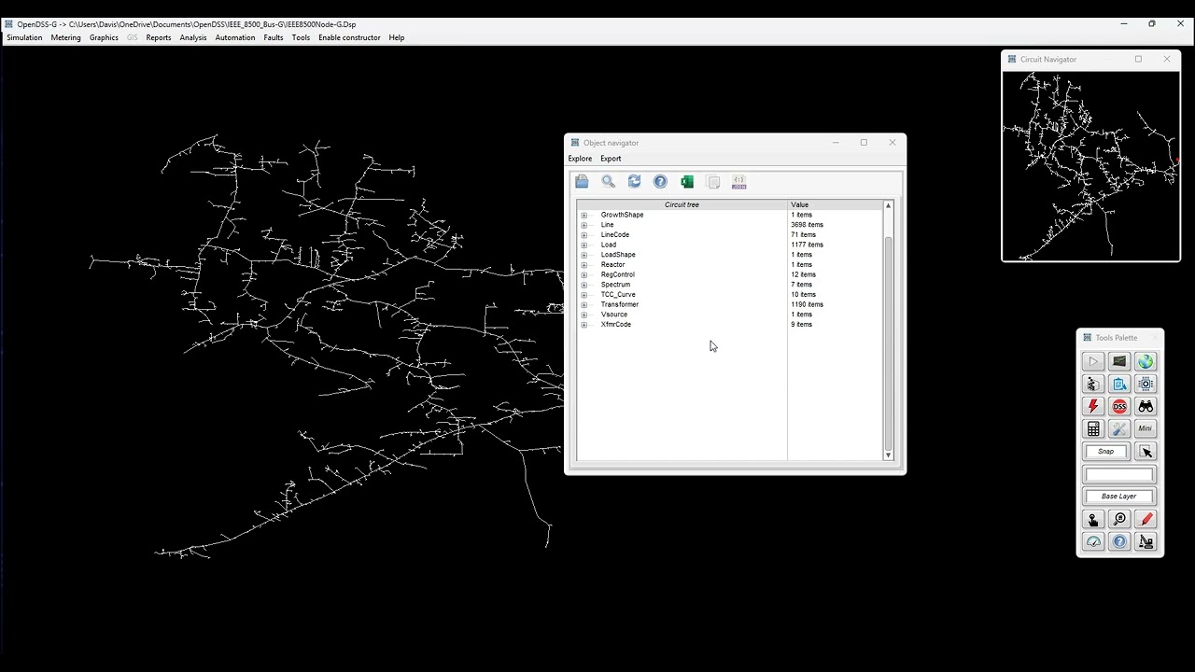Expand the Load tree node

pos(584,245)
